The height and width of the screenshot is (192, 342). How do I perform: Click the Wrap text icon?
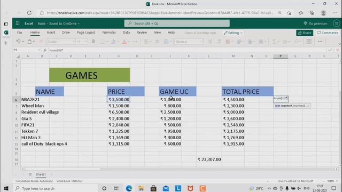[157, 42]
